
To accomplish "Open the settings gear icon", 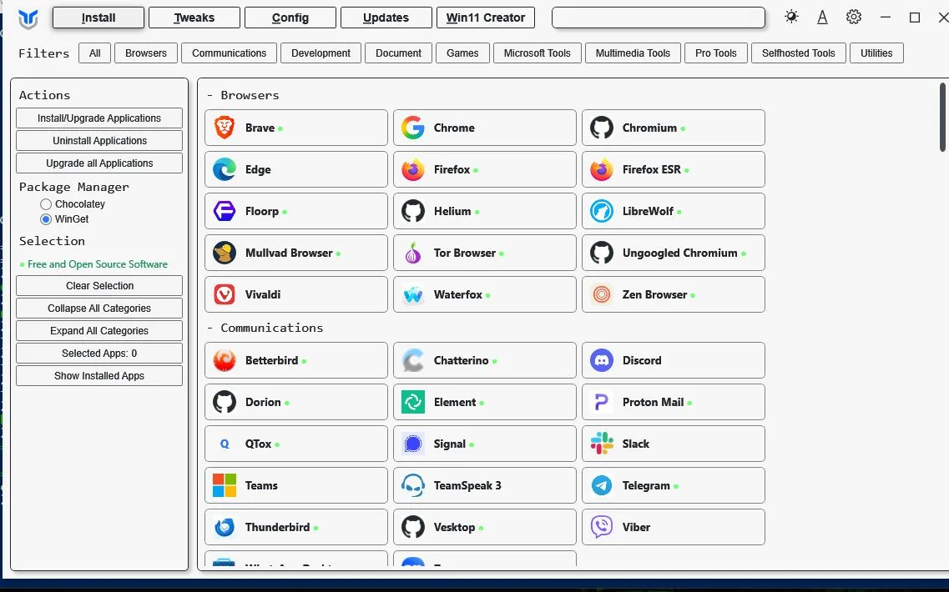I will point(853,17).
